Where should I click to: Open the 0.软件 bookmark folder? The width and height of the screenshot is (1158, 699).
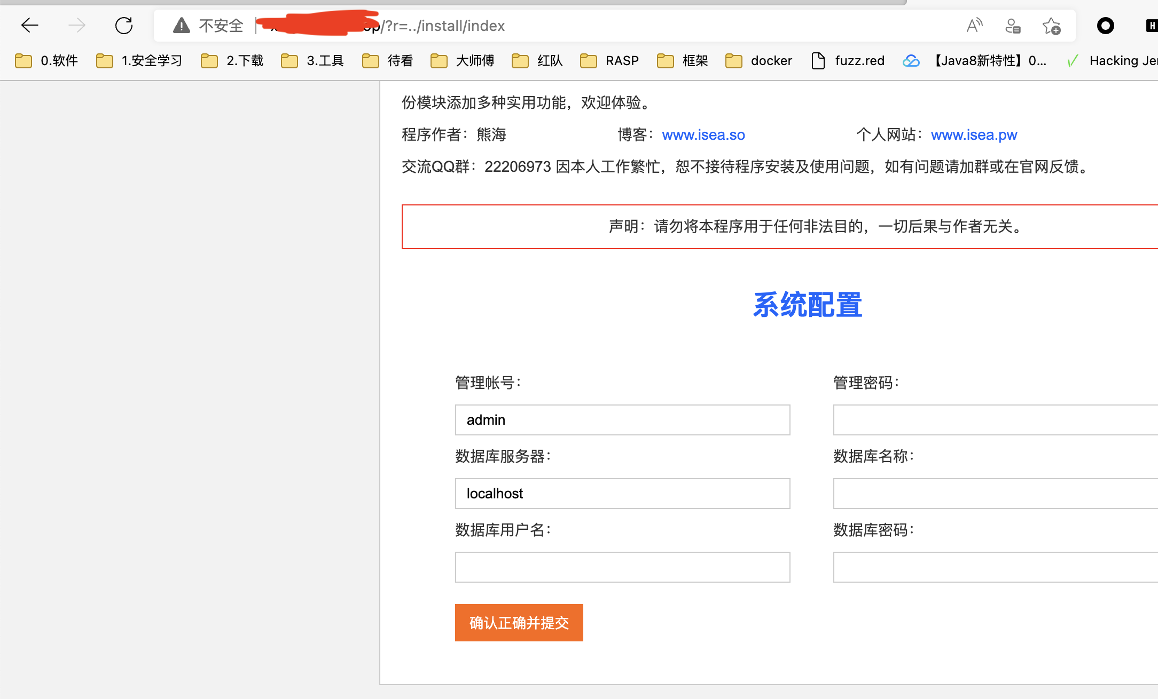tap(46, 61)
